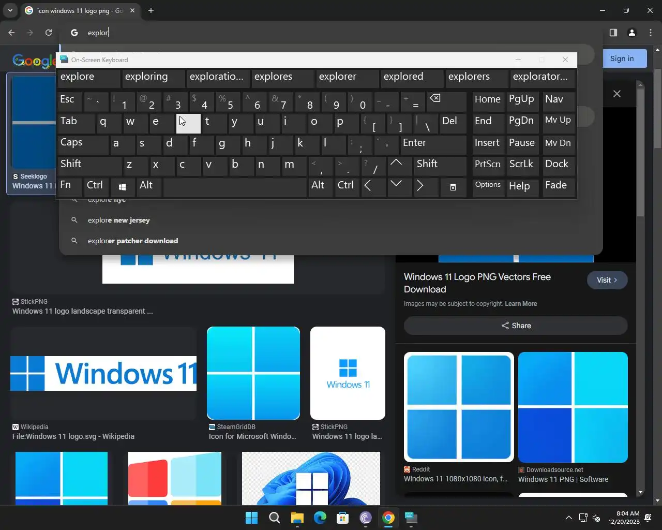Close the image preview panel with X
The width and height of the screenshot is (662, 530).
(x=617, y=94)
